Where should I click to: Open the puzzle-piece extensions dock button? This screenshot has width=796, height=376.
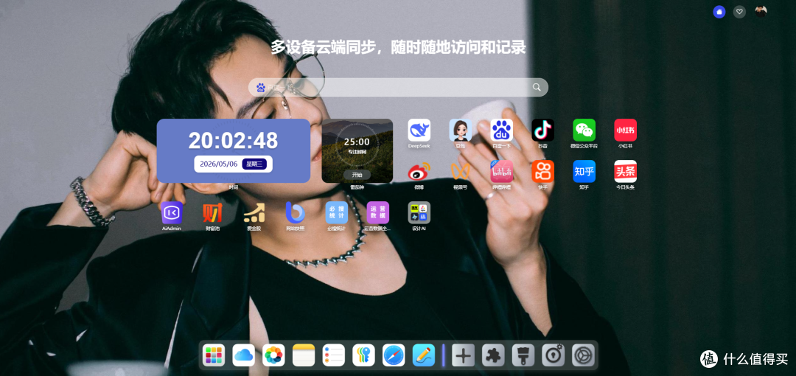493,355
